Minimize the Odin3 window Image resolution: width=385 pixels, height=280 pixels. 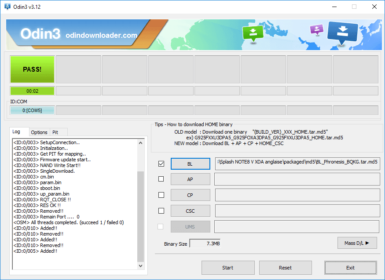(x=334, y=7)
